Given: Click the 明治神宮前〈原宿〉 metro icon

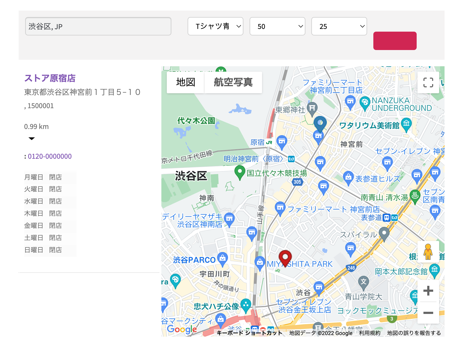Looking at the screenshot, I should tap(291, 159).
